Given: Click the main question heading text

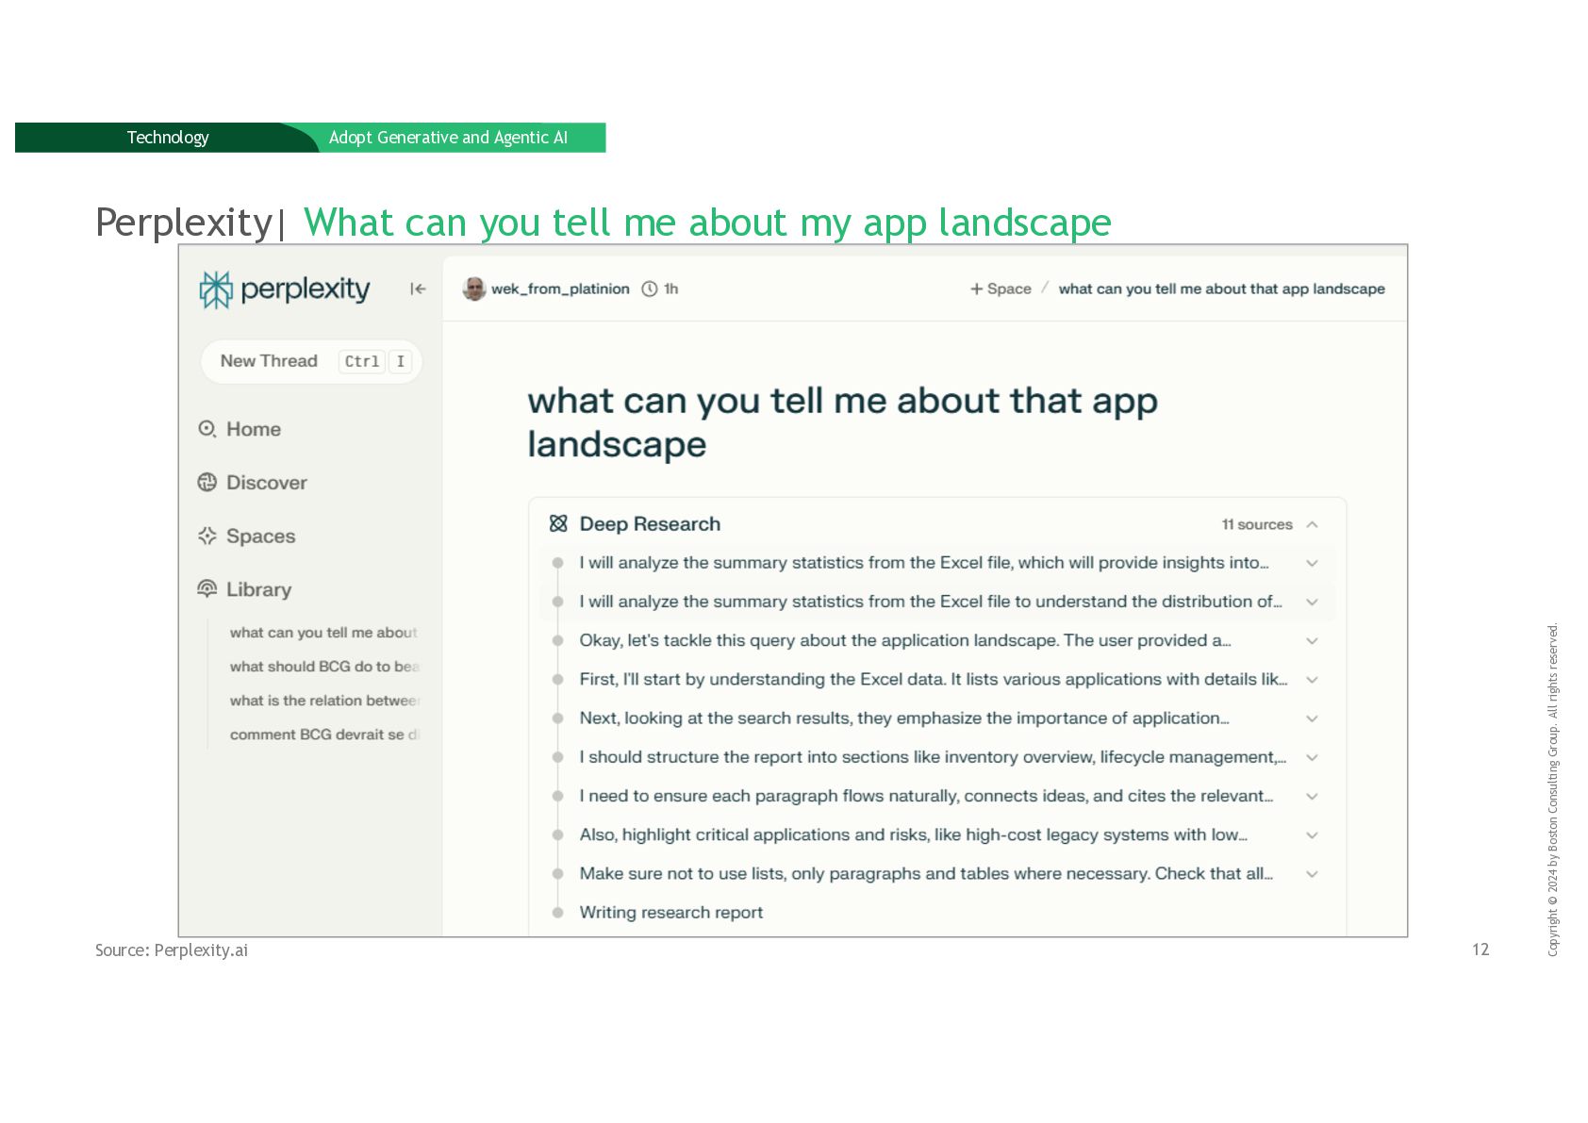Looking at the screenshot, I should (842, 422).
